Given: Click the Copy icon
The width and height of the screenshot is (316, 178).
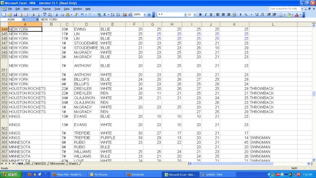Looking at the screenshot, I should 62,15.
